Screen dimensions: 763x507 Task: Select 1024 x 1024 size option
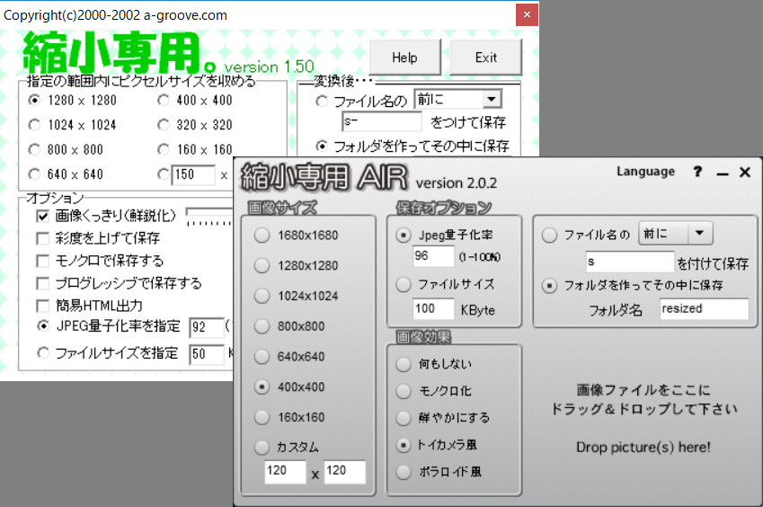point(34,125)
